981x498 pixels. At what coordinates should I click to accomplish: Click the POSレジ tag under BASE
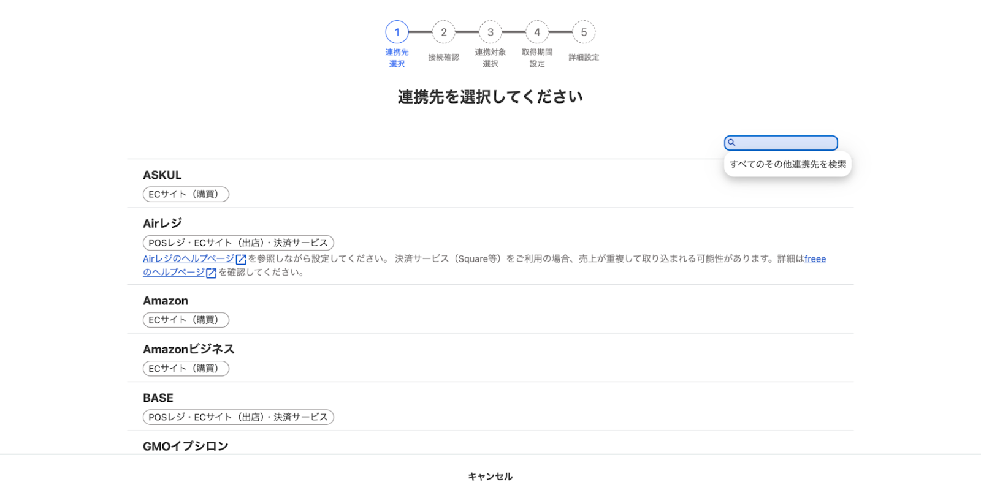(239, 417)
